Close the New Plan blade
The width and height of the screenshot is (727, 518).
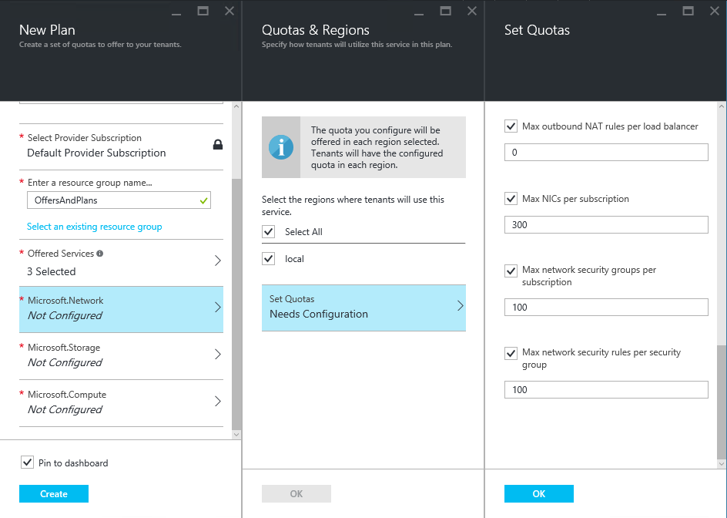click(x=229, y=11)
